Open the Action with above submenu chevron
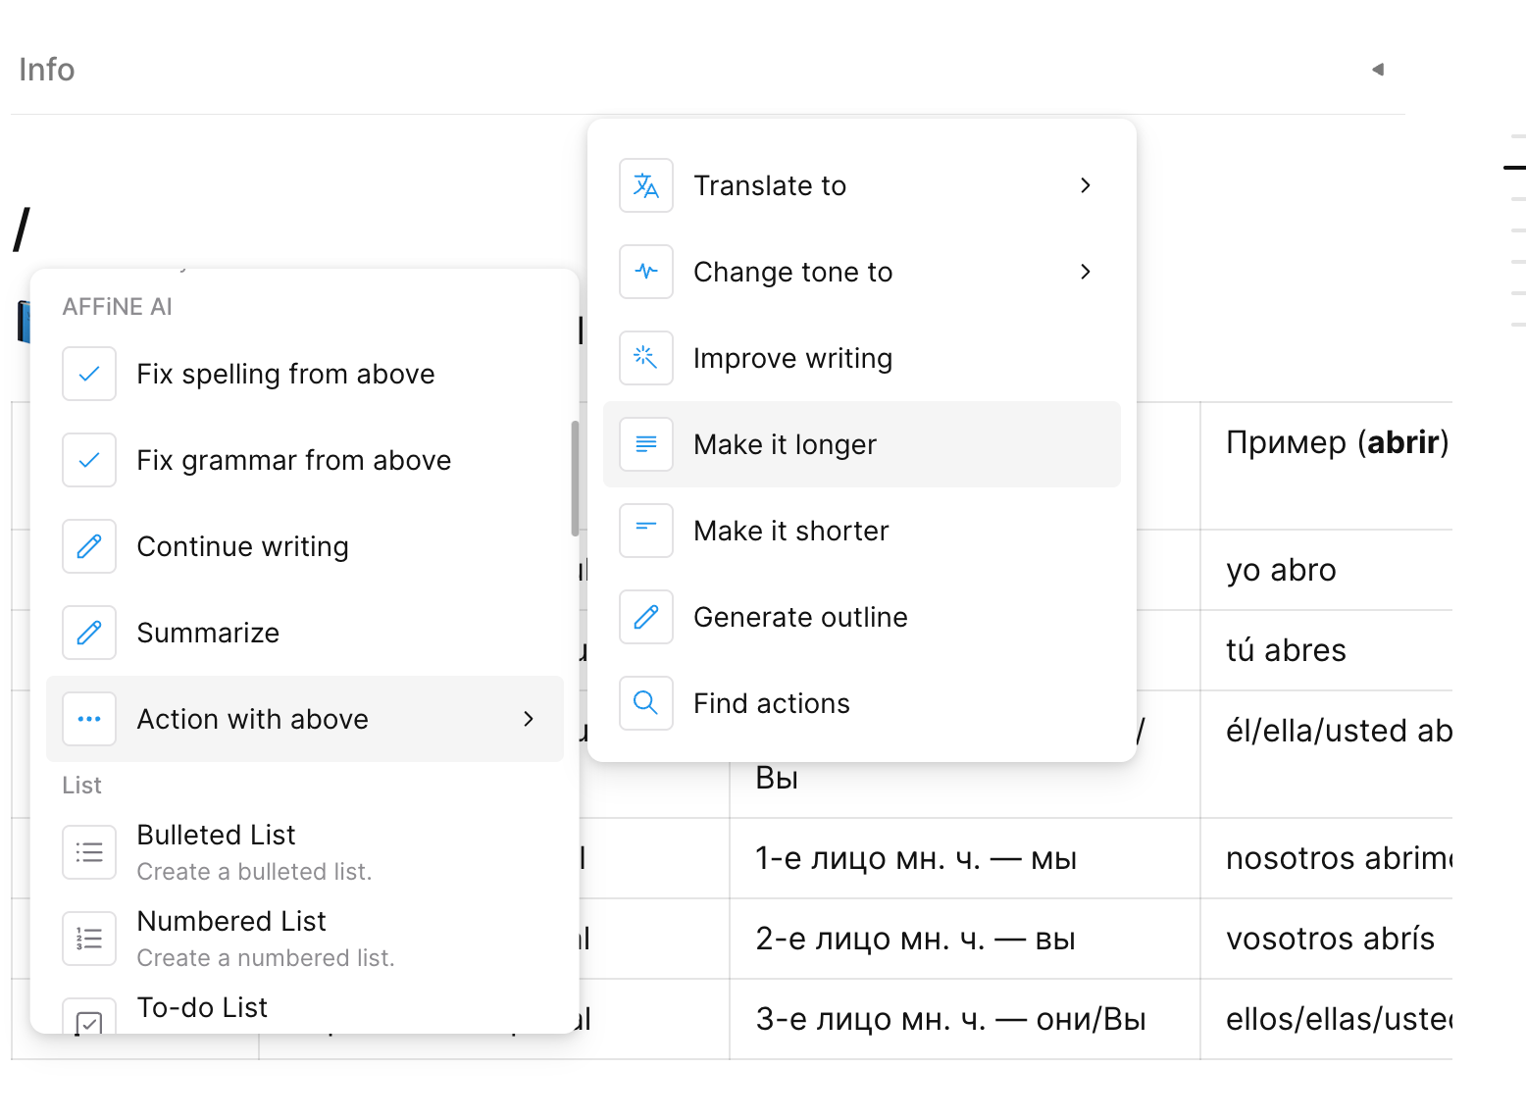 click(x=529, y=719)
